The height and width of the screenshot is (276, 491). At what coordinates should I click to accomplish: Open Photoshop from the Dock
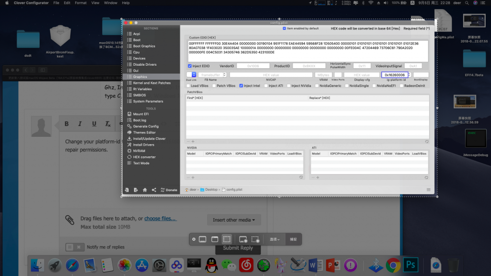click(410, 265)
